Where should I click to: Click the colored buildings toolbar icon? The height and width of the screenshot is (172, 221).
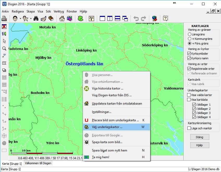point(70,18)
